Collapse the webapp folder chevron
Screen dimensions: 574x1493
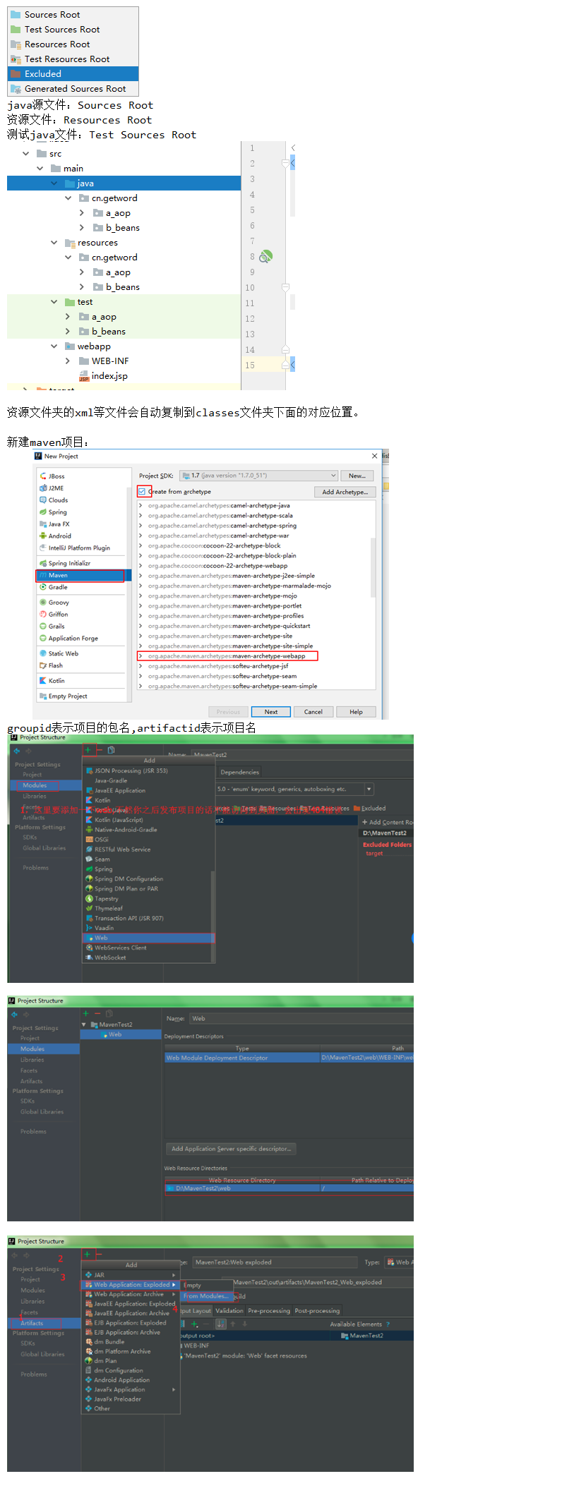54,346
